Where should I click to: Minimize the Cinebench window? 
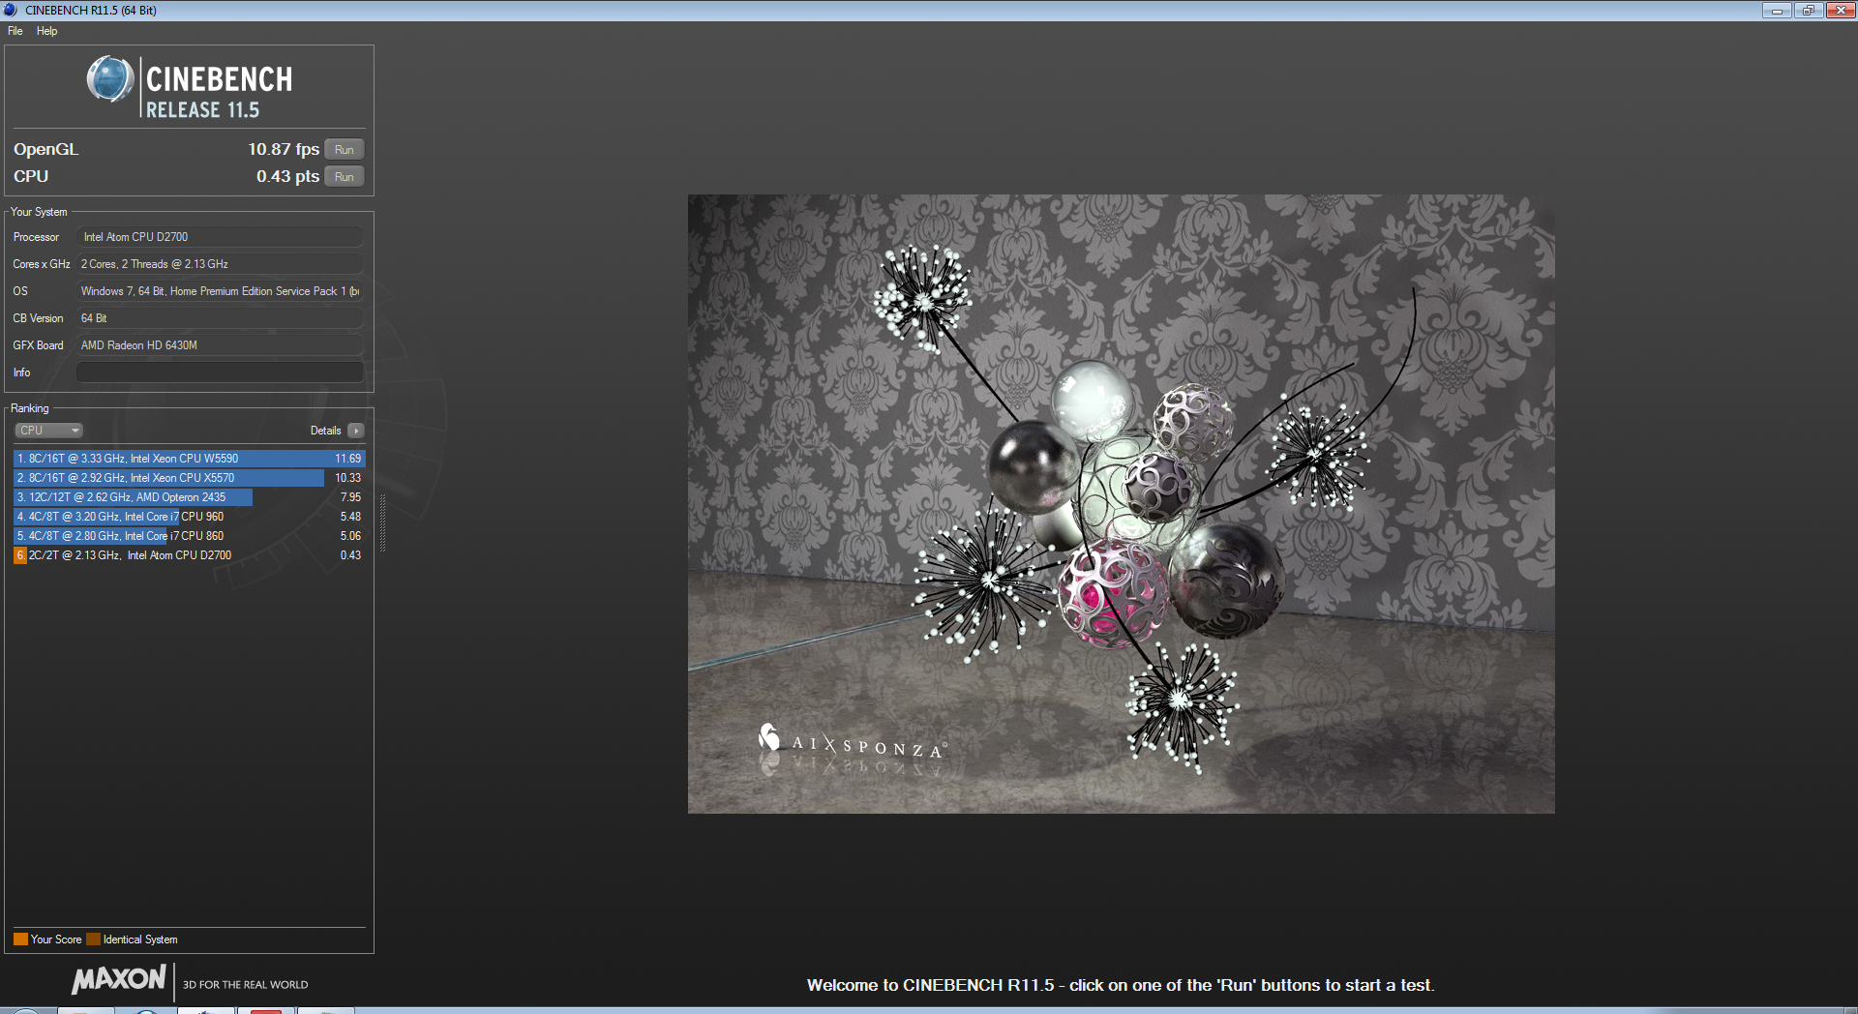point(1777,11)
